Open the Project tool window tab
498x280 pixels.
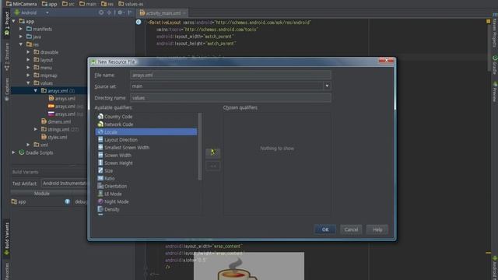[x=7, y=23]
